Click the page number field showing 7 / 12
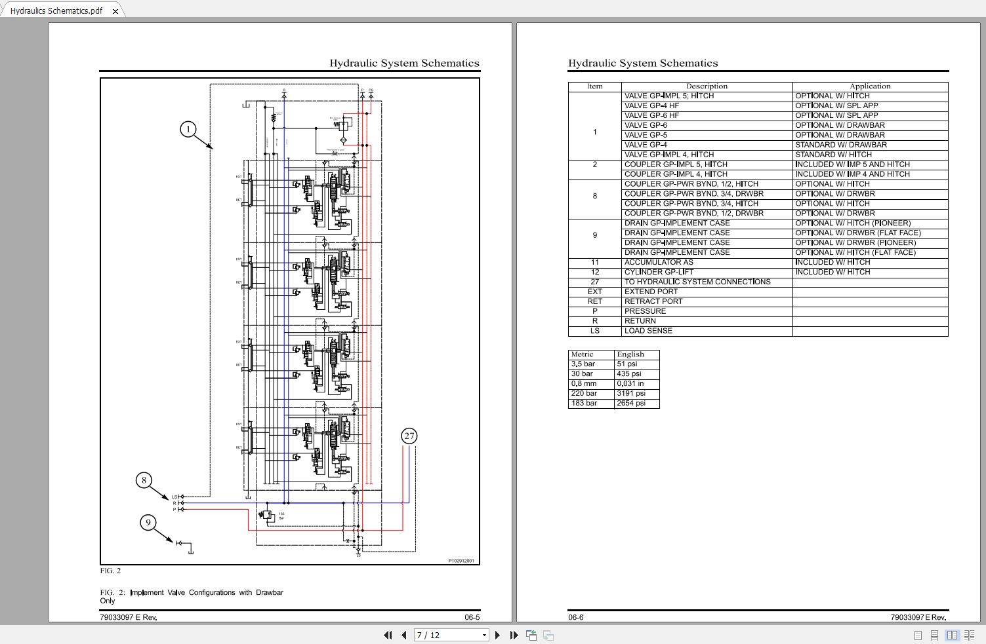Screen dimensions: 986x644 click(x=446, y=635)
